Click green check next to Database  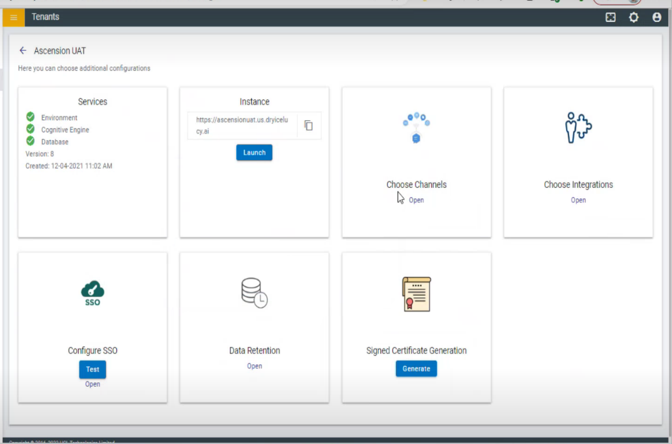pyautogui.click(x=31, y=141)
